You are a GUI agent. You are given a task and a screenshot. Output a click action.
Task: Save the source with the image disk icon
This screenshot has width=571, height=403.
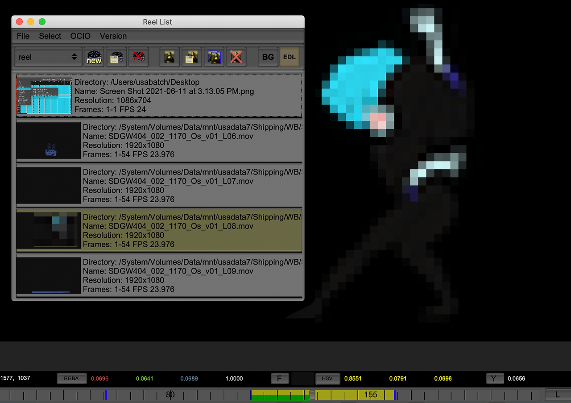[191, 57]
